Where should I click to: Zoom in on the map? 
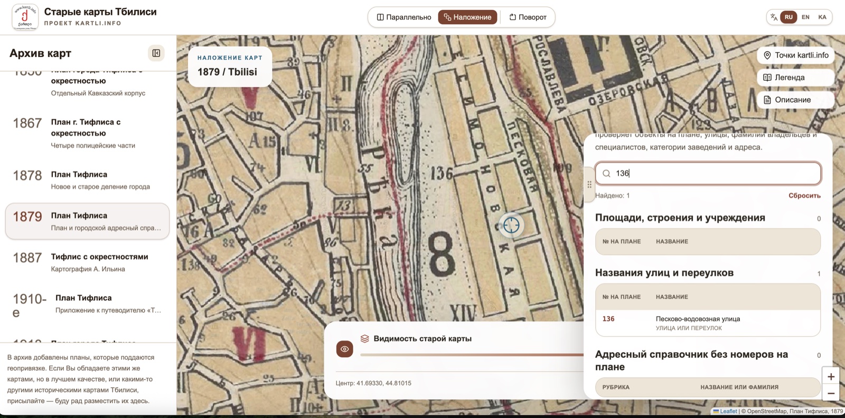(831, 376)
